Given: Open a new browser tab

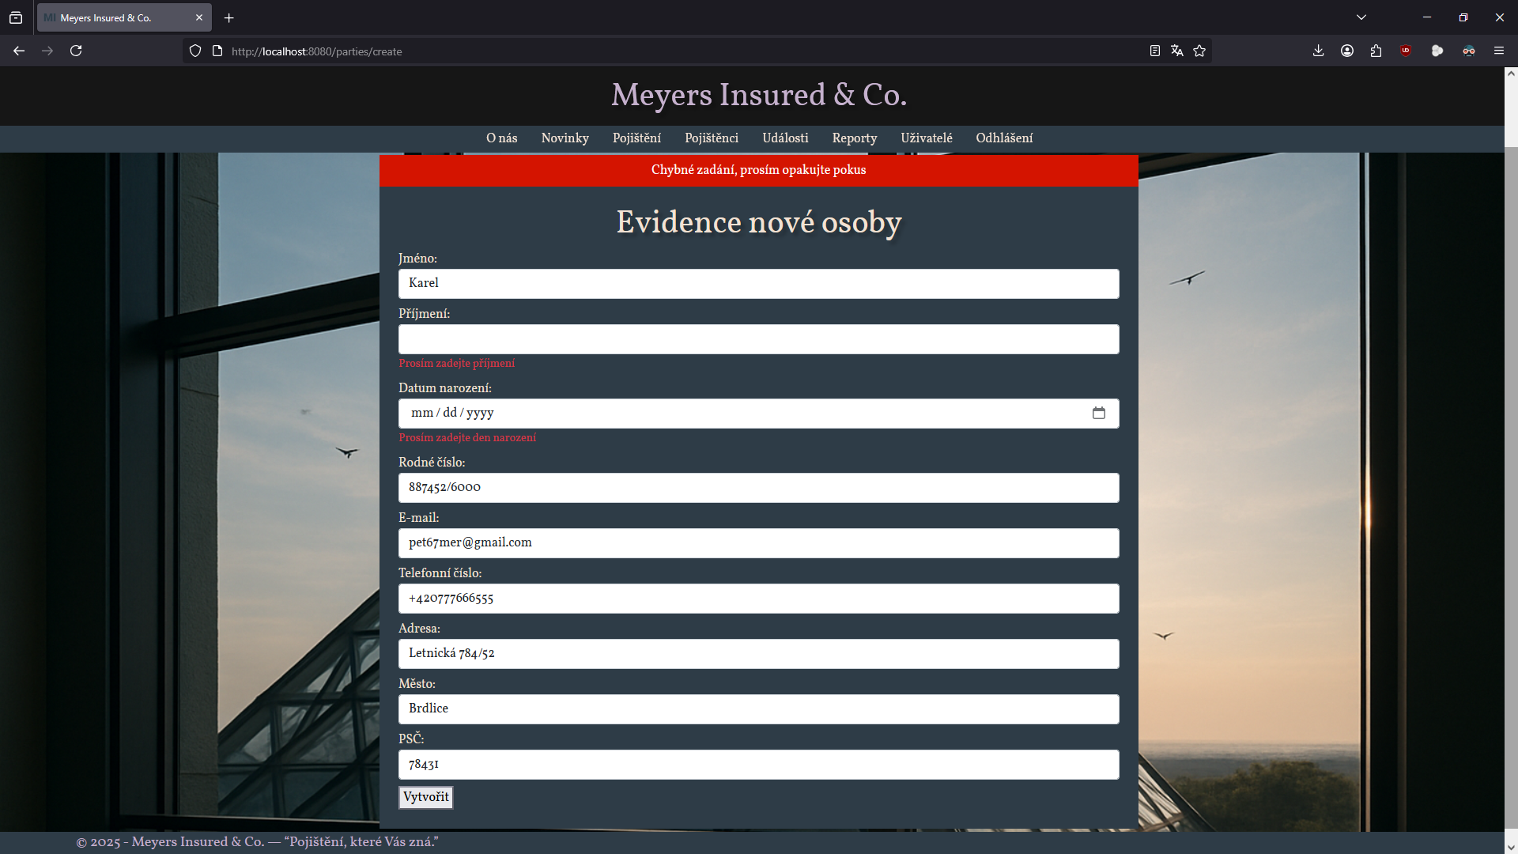Looking at the screenshot, I should [x=229, y=17].
